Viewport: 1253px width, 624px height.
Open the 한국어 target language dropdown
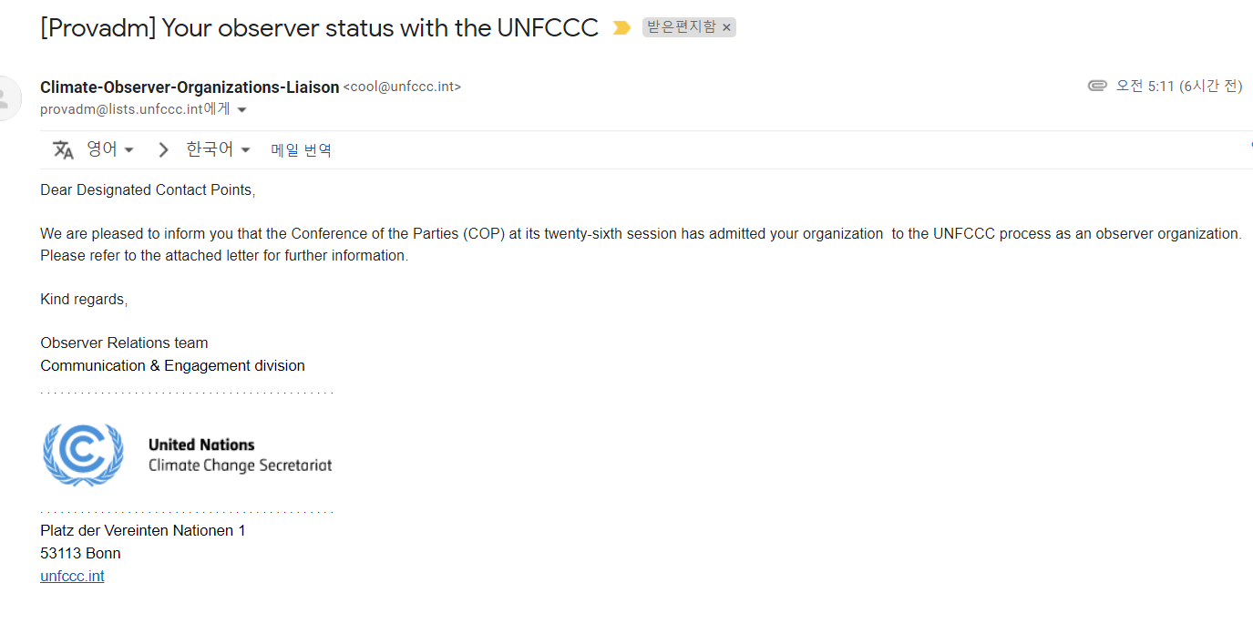(x=219, y=149)
